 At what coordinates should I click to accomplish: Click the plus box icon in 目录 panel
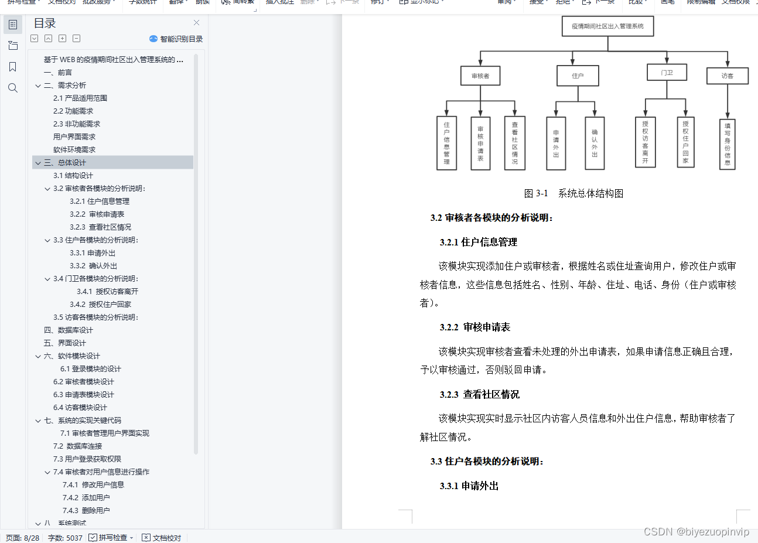coord(63,39)
